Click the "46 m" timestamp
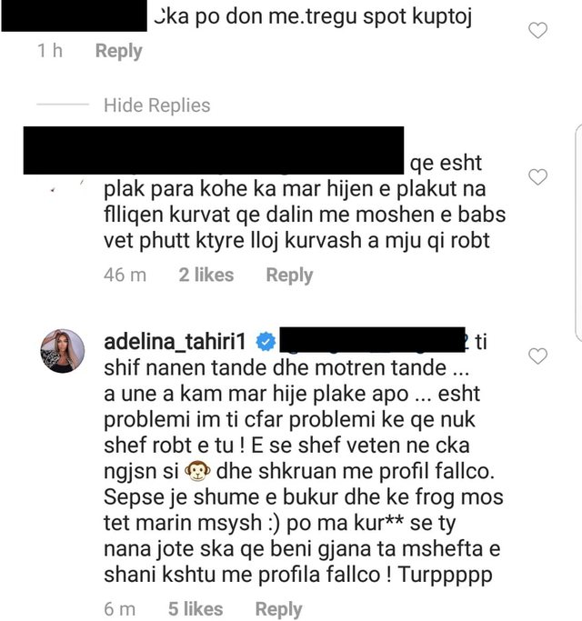582x621 pixels. (125, 275)
